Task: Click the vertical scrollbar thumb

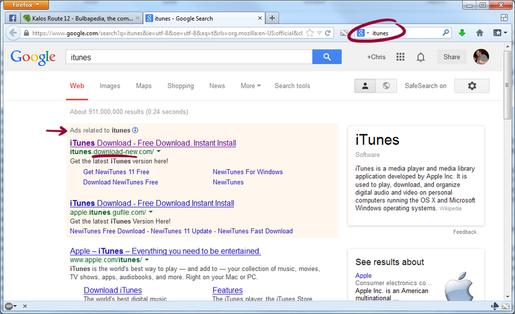Action: (x=508, y=86)
